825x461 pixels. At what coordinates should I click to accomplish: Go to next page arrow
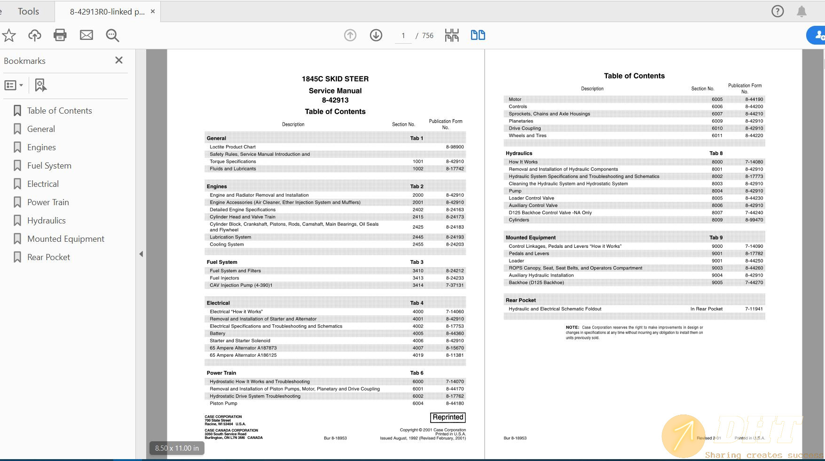click(x=376, y=35)
